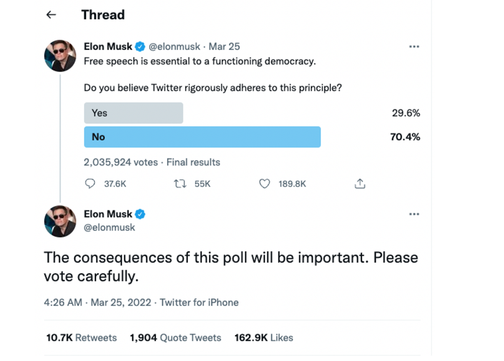Click the share icon under the poll
The height and width of the screenshot is (361, 504).
360,183
